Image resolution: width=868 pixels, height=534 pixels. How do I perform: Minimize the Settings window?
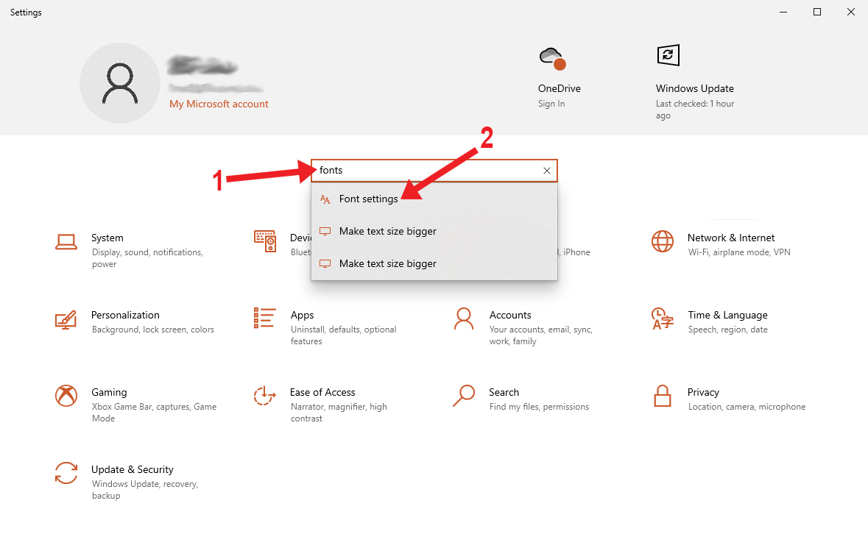tap(783, 13)
